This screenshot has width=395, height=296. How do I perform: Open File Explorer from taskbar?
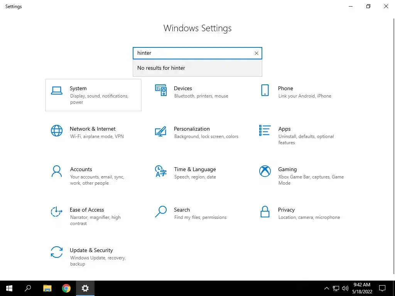pos(47,288)
